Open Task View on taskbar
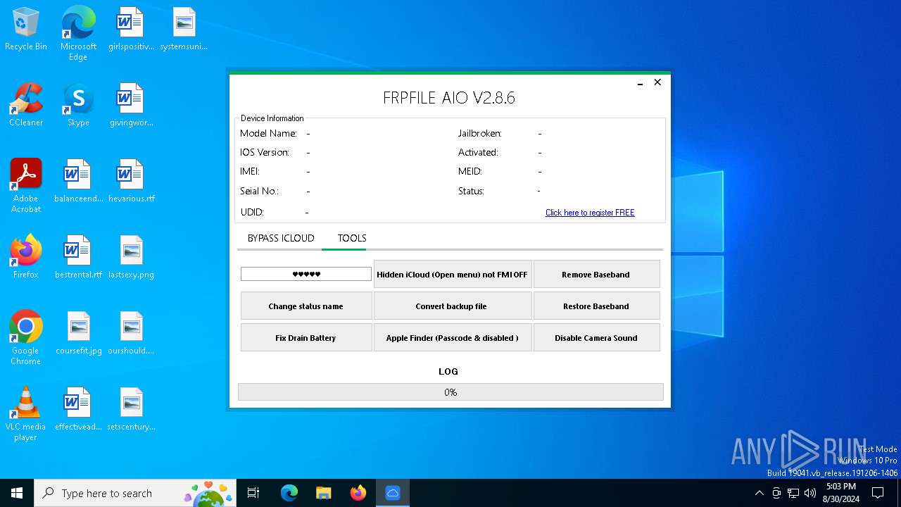 pyautogui.click(x=253, y=493)
